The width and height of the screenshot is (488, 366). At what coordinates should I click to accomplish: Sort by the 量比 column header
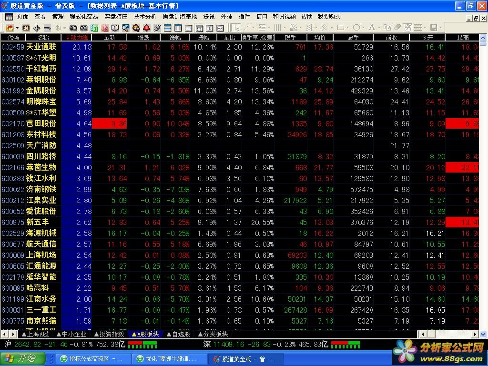point(229,37)
